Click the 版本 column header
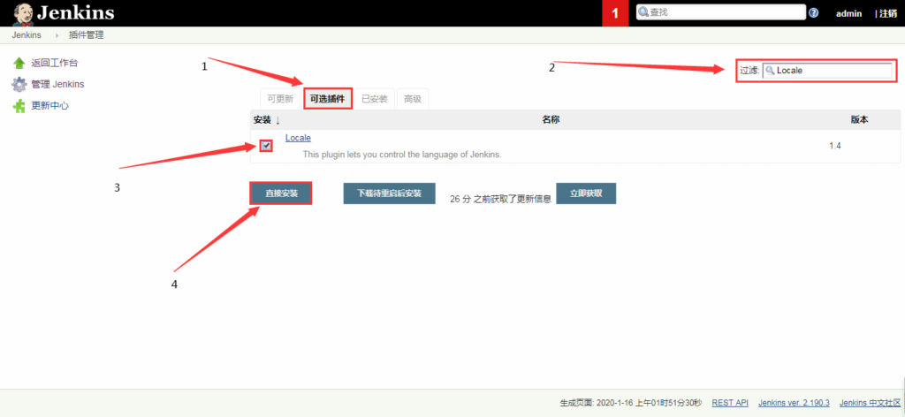The width and height of the screenshot is (905, 417). click(859, 120)
